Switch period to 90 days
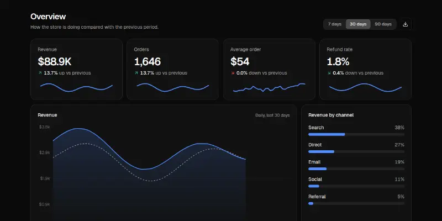This screenshot has width=442, height=221. (x=383, y=24)
